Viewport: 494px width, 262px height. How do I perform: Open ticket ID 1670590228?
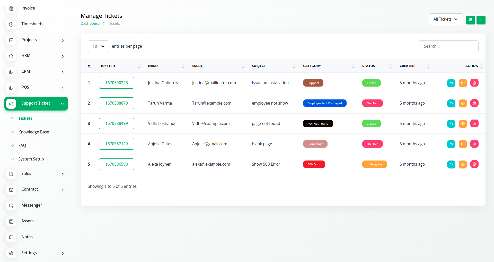click(x=116, y=83)
